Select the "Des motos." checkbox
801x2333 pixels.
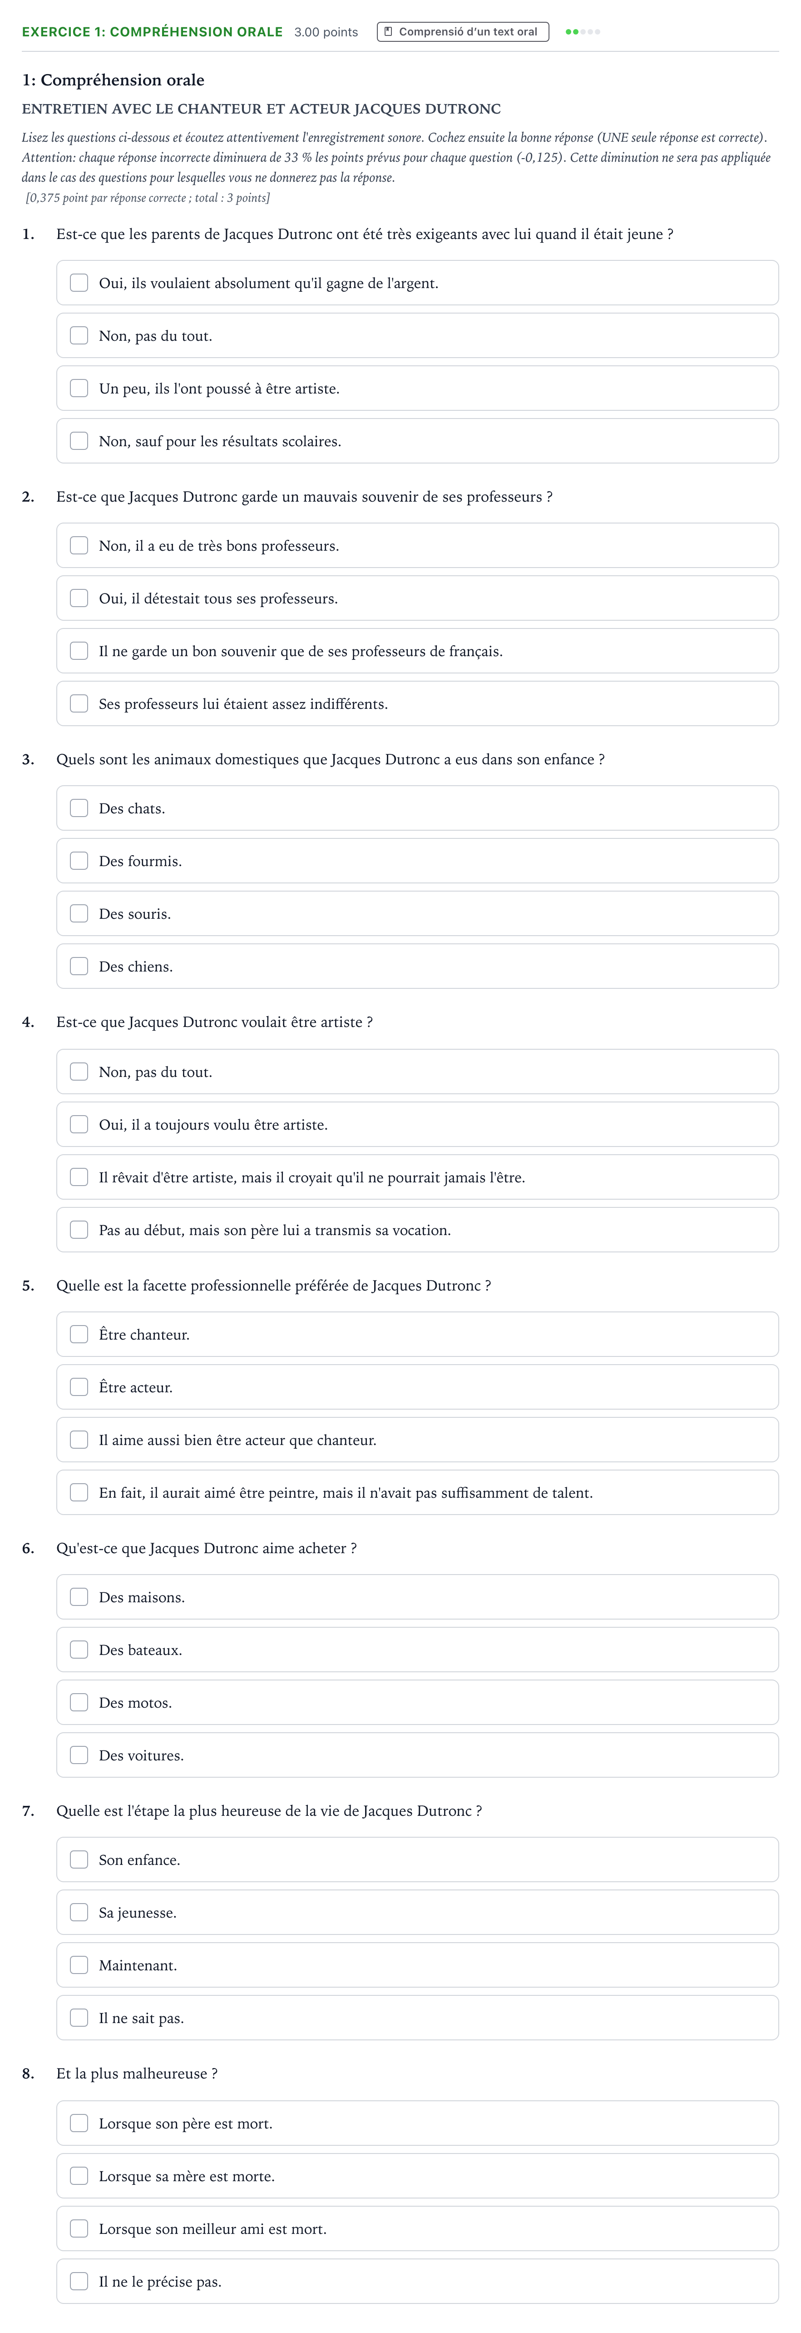coord(79,1703)
